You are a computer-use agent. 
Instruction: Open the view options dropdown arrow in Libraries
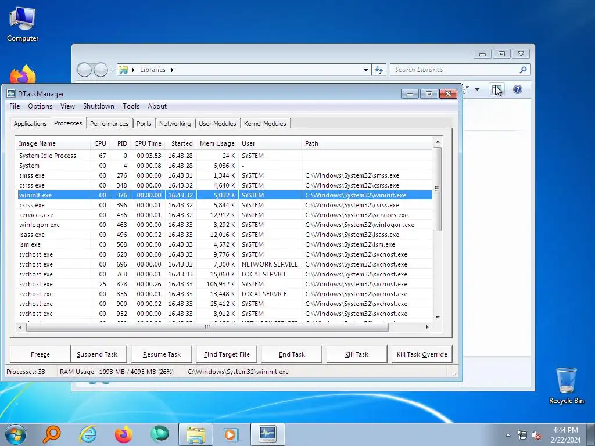point(478,89)
